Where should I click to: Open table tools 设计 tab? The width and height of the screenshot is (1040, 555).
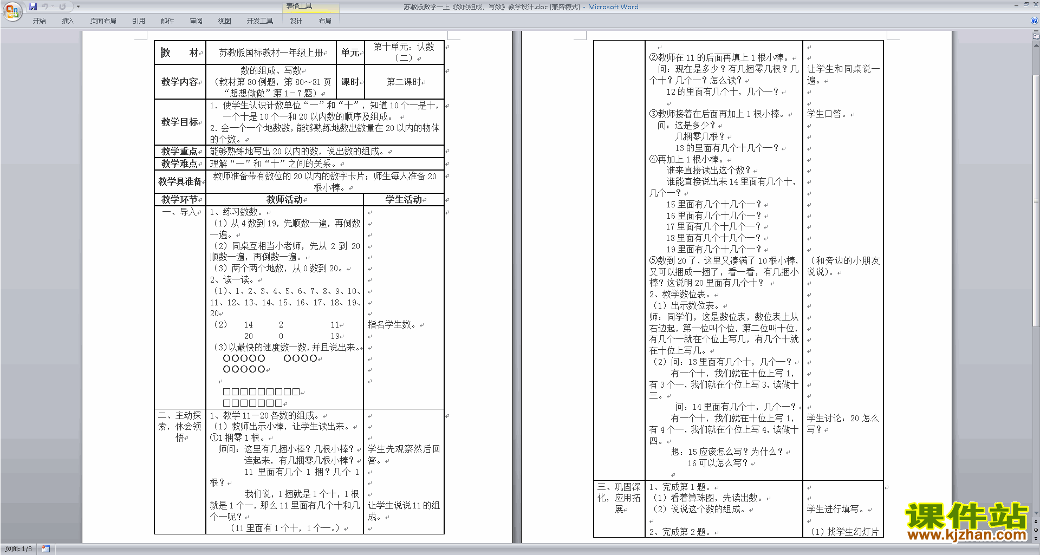point(296,21)
